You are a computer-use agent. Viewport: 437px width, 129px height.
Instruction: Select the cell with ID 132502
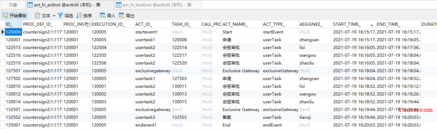(13, 117)
